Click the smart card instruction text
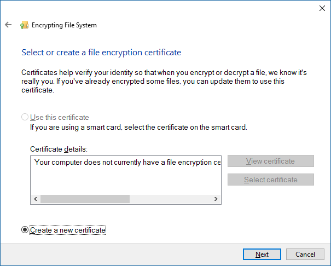This screenshot has width=331, height=266. click(x=138, y=128)
